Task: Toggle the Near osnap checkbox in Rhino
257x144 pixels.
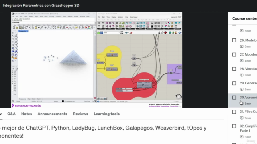Action: click(12, 73)
